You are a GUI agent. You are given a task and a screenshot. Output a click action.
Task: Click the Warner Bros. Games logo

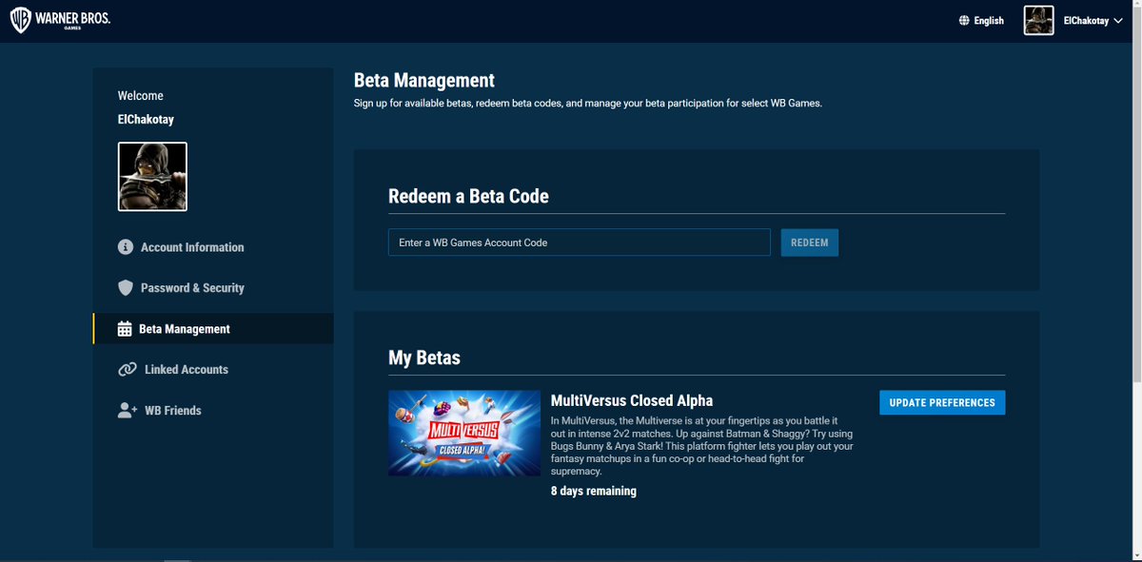(x=60, y=20)
